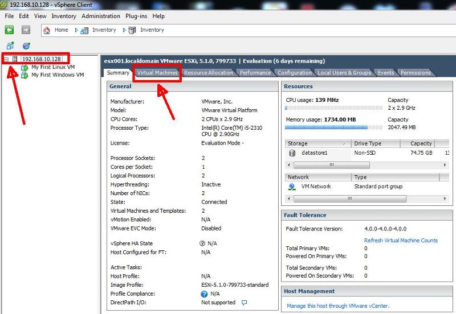Click Network list scroll-left arrow
The image size is (456, 314).
click(289, 199)
